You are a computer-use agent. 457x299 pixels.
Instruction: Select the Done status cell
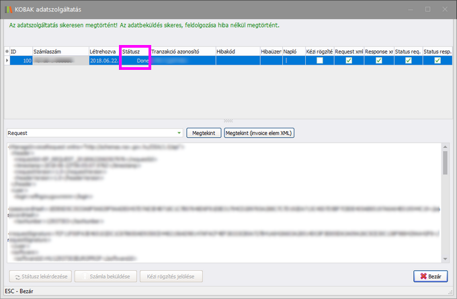[135, 60]
